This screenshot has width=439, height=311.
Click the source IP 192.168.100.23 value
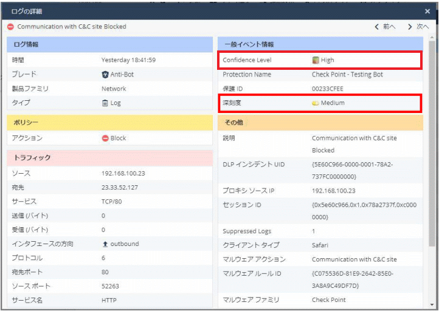tap(123, 174)
